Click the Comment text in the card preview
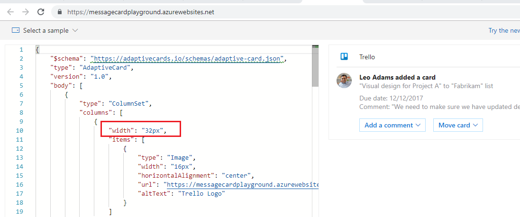The image size is (520, 217). tap(439, 107)
